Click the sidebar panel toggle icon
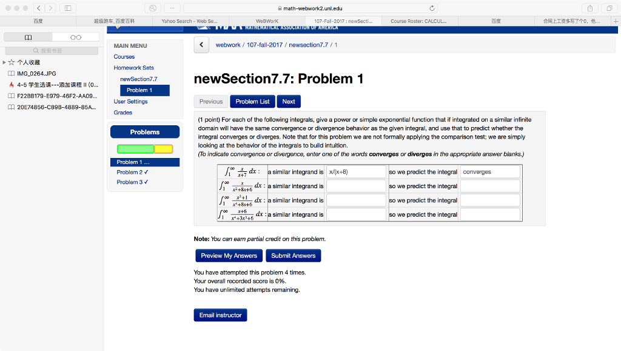Image resolution: width=621 pixels, height=351 pixels. click(x=69, y=8)
